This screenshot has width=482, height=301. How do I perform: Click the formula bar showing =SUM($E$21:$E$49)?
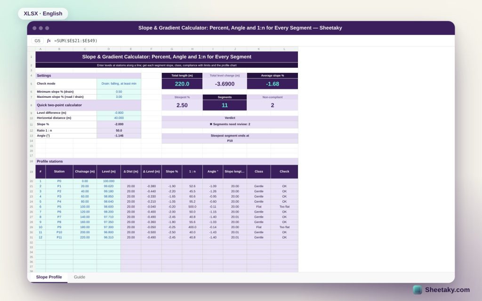252,40
